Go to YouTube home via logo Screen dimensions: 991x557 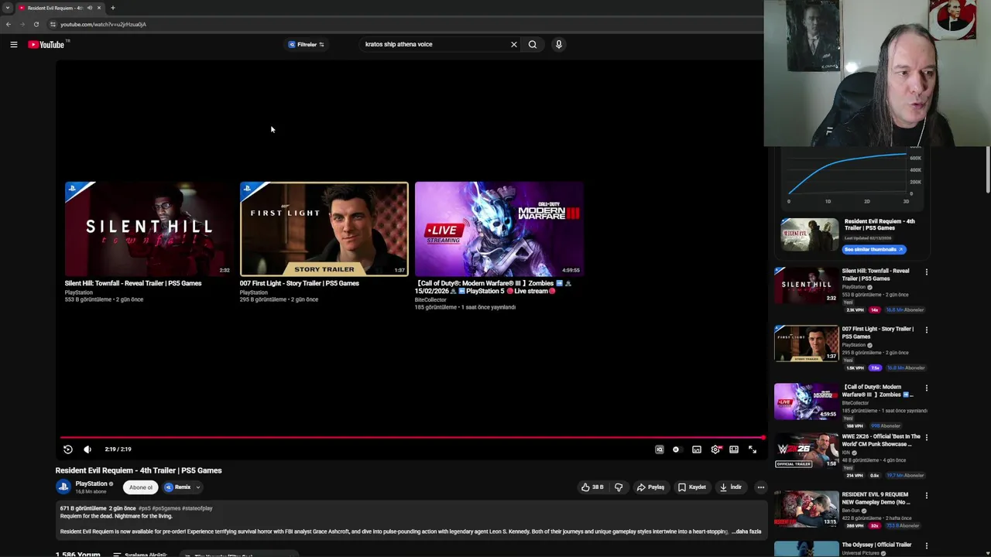tap(46, 44)
